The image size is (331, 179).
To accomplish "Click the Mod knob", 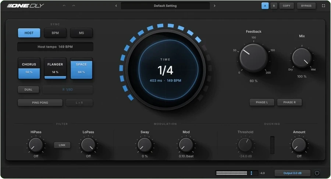I will click(x=186, y=145).
